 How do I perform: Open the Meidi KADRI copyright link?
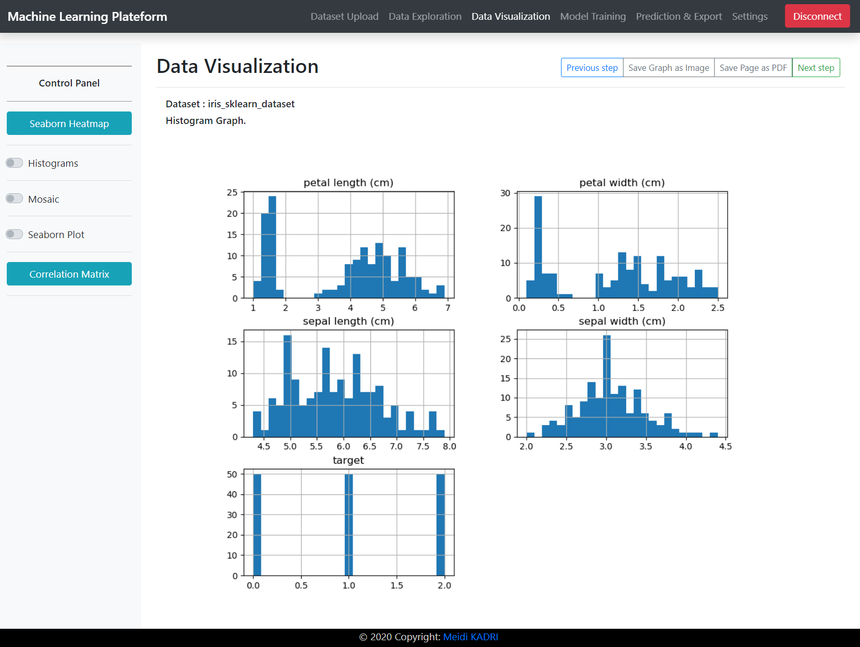[470, 637]
